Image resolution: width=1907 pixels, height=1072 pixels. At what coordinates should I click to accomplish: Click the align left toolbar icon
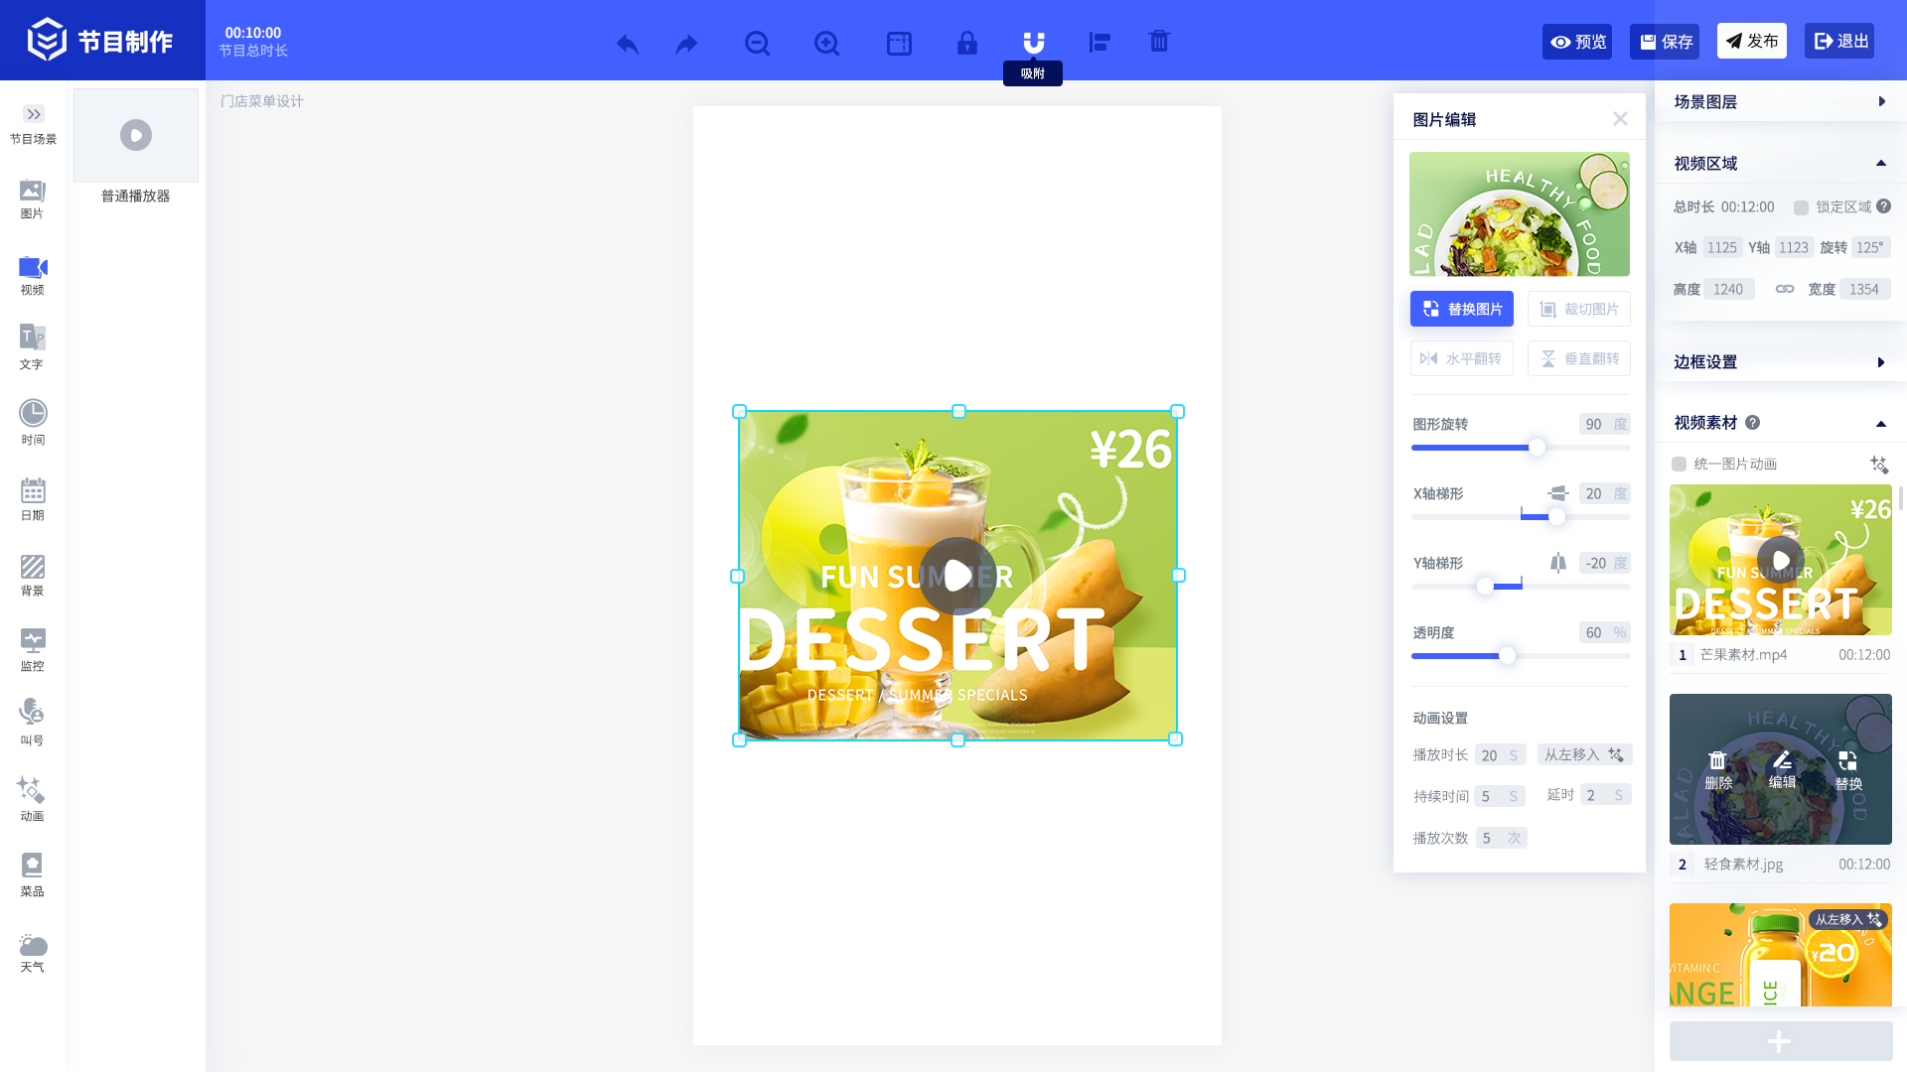[1100, 43]
